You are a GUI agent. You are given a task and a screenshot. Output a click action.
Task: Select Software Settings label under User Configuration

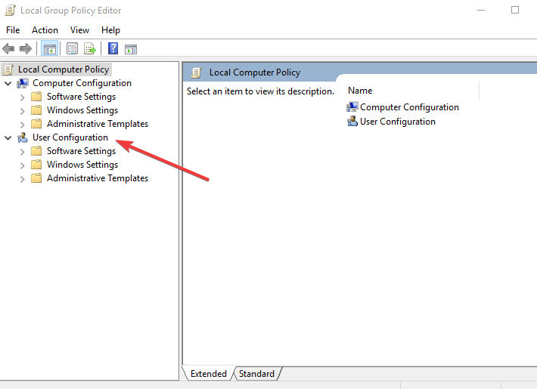(x=81, y=151)
